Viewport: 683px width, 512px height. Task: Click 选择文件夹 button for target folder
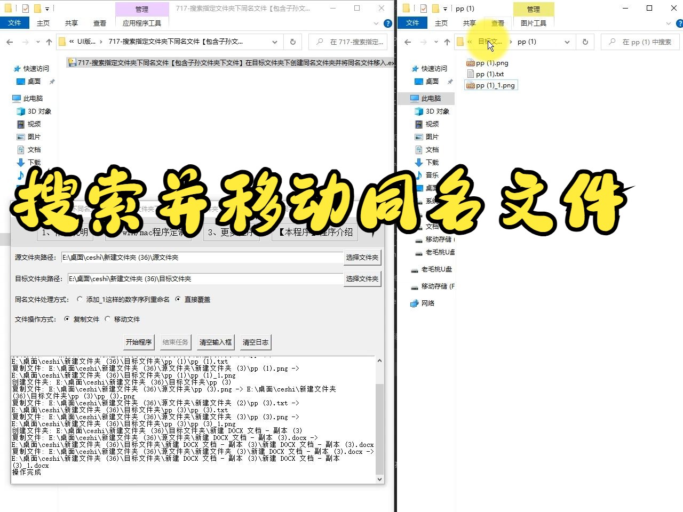[362, 279]
